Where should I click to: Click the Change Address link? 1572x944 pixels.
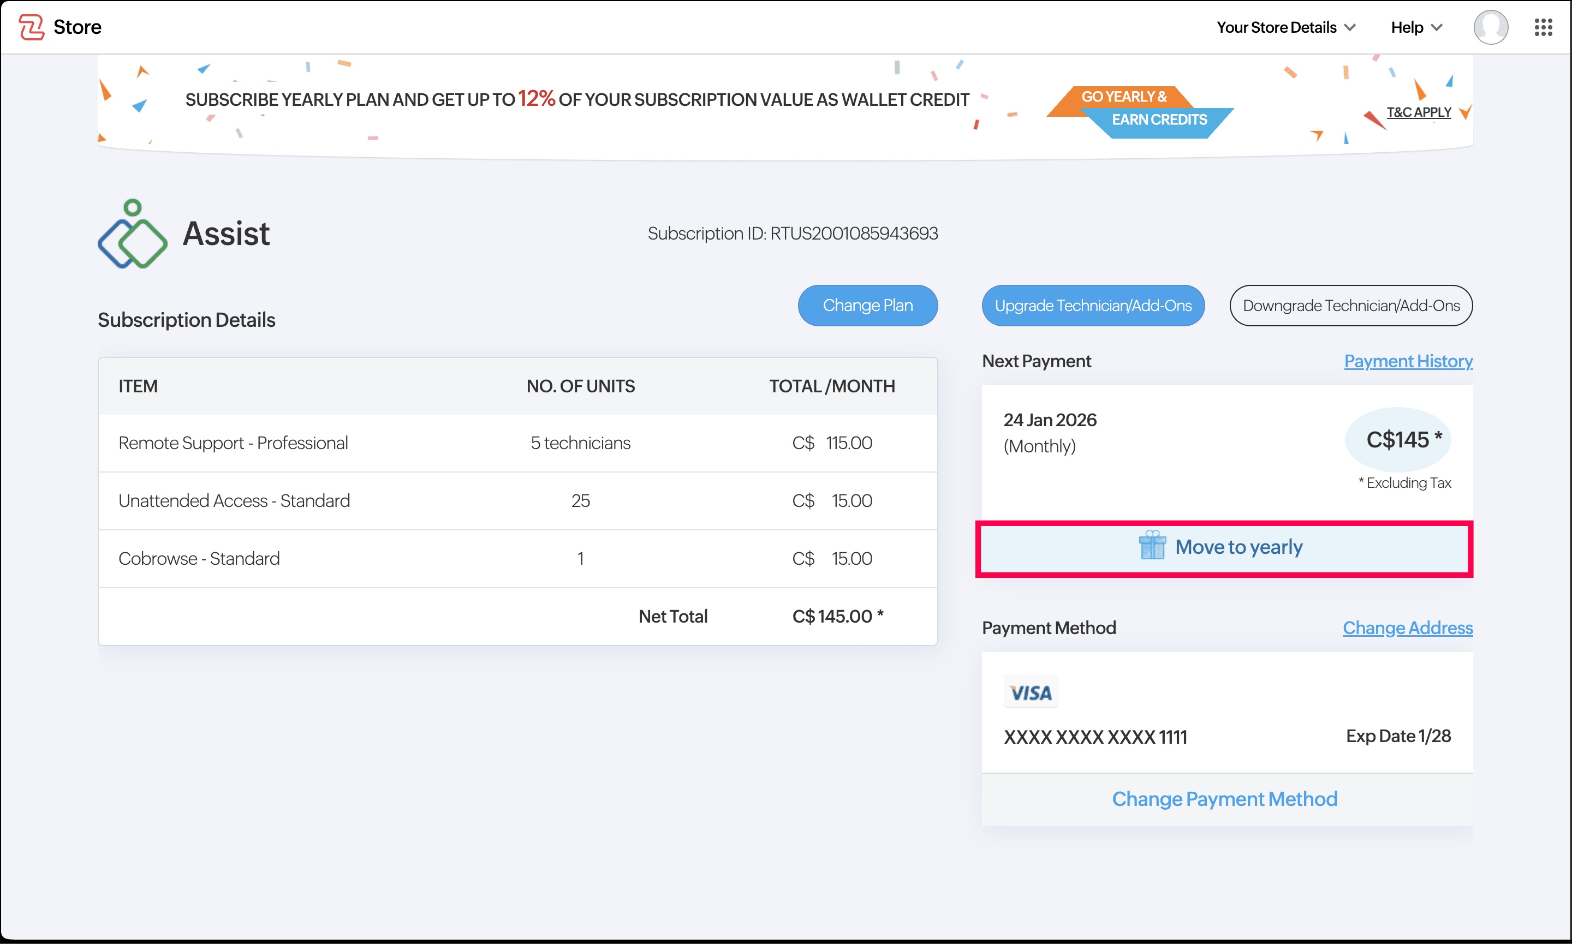point(1407,628)
